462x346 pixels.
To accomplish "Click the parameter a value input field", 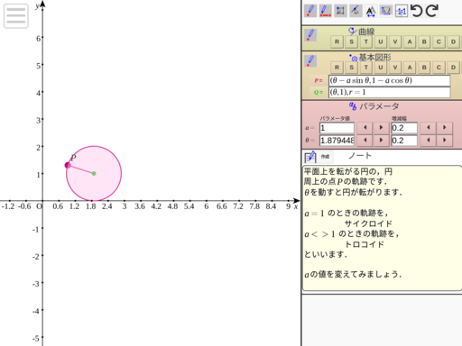I will tap(337, 128).
